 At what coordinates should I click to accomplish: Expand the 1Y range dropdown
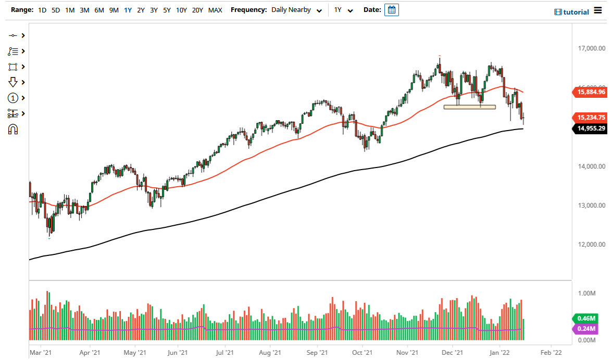(x=350, y=9)
